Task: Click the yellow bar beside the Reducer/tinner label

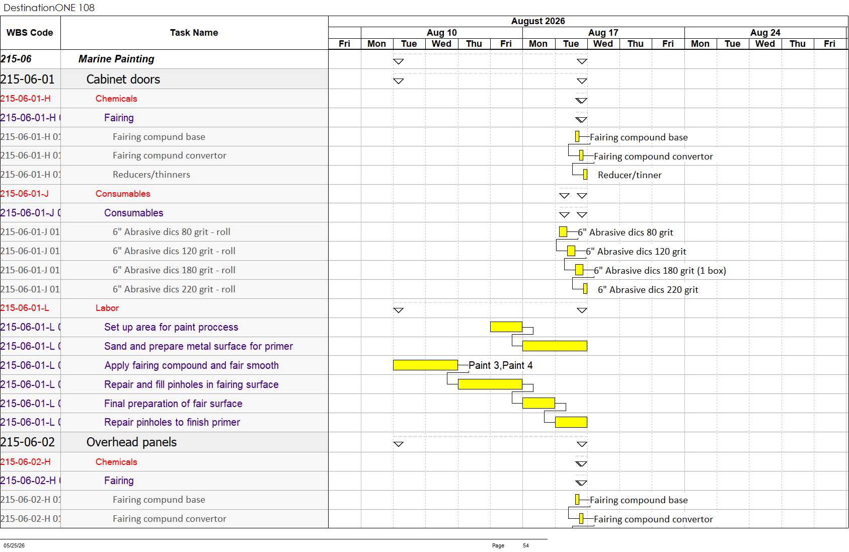Action: 585,175
